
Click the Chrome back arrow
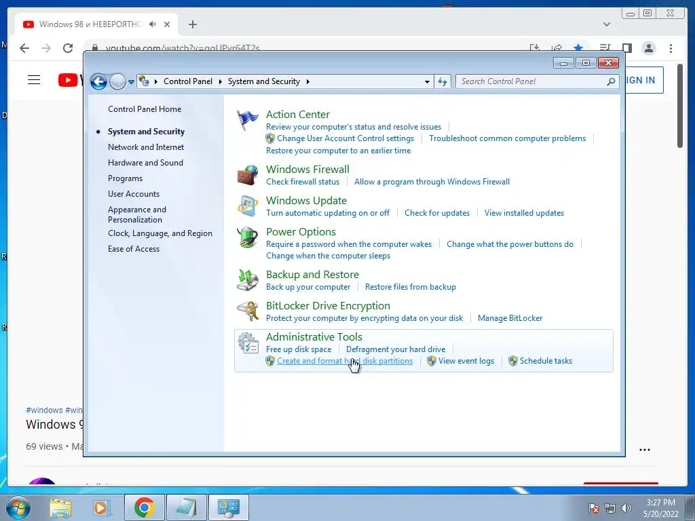(x=24, y=48)
